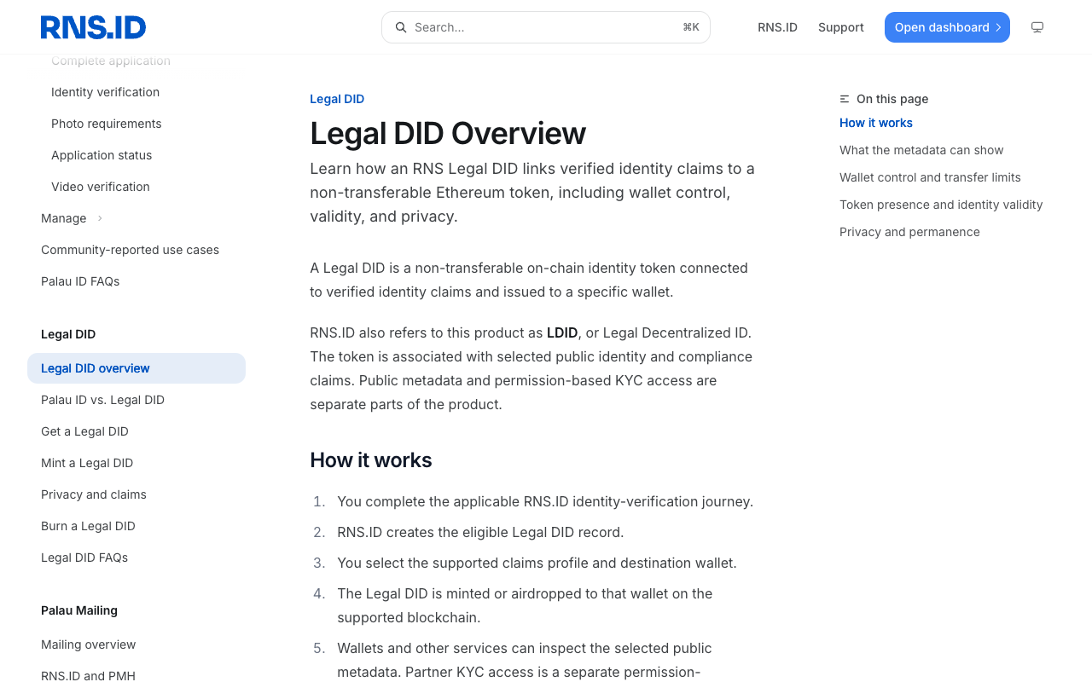Viewport: 1092px width, 682px height.
Task: Click the bold LDID text
Action: (x=562, y=332)
